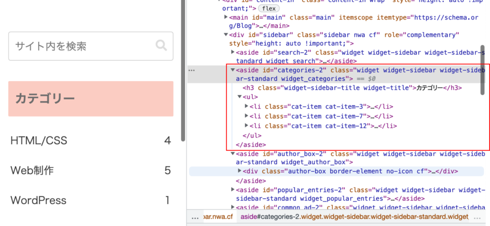Collapse the aside#categories-2 node

click(233, 70)
